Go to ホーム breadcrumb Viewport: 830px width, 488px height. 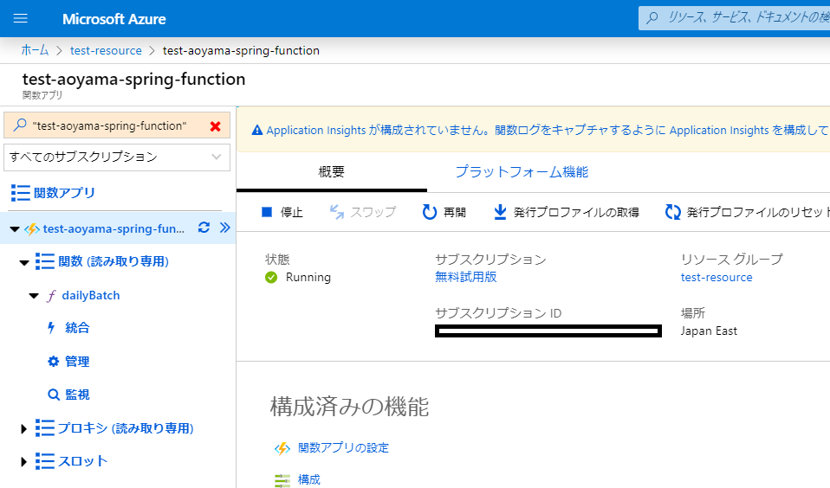[35, 50]
